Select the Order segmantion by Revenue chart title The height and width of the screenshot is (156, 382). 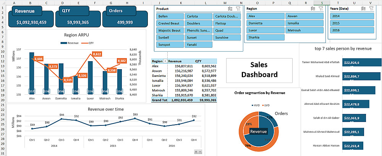260,93
